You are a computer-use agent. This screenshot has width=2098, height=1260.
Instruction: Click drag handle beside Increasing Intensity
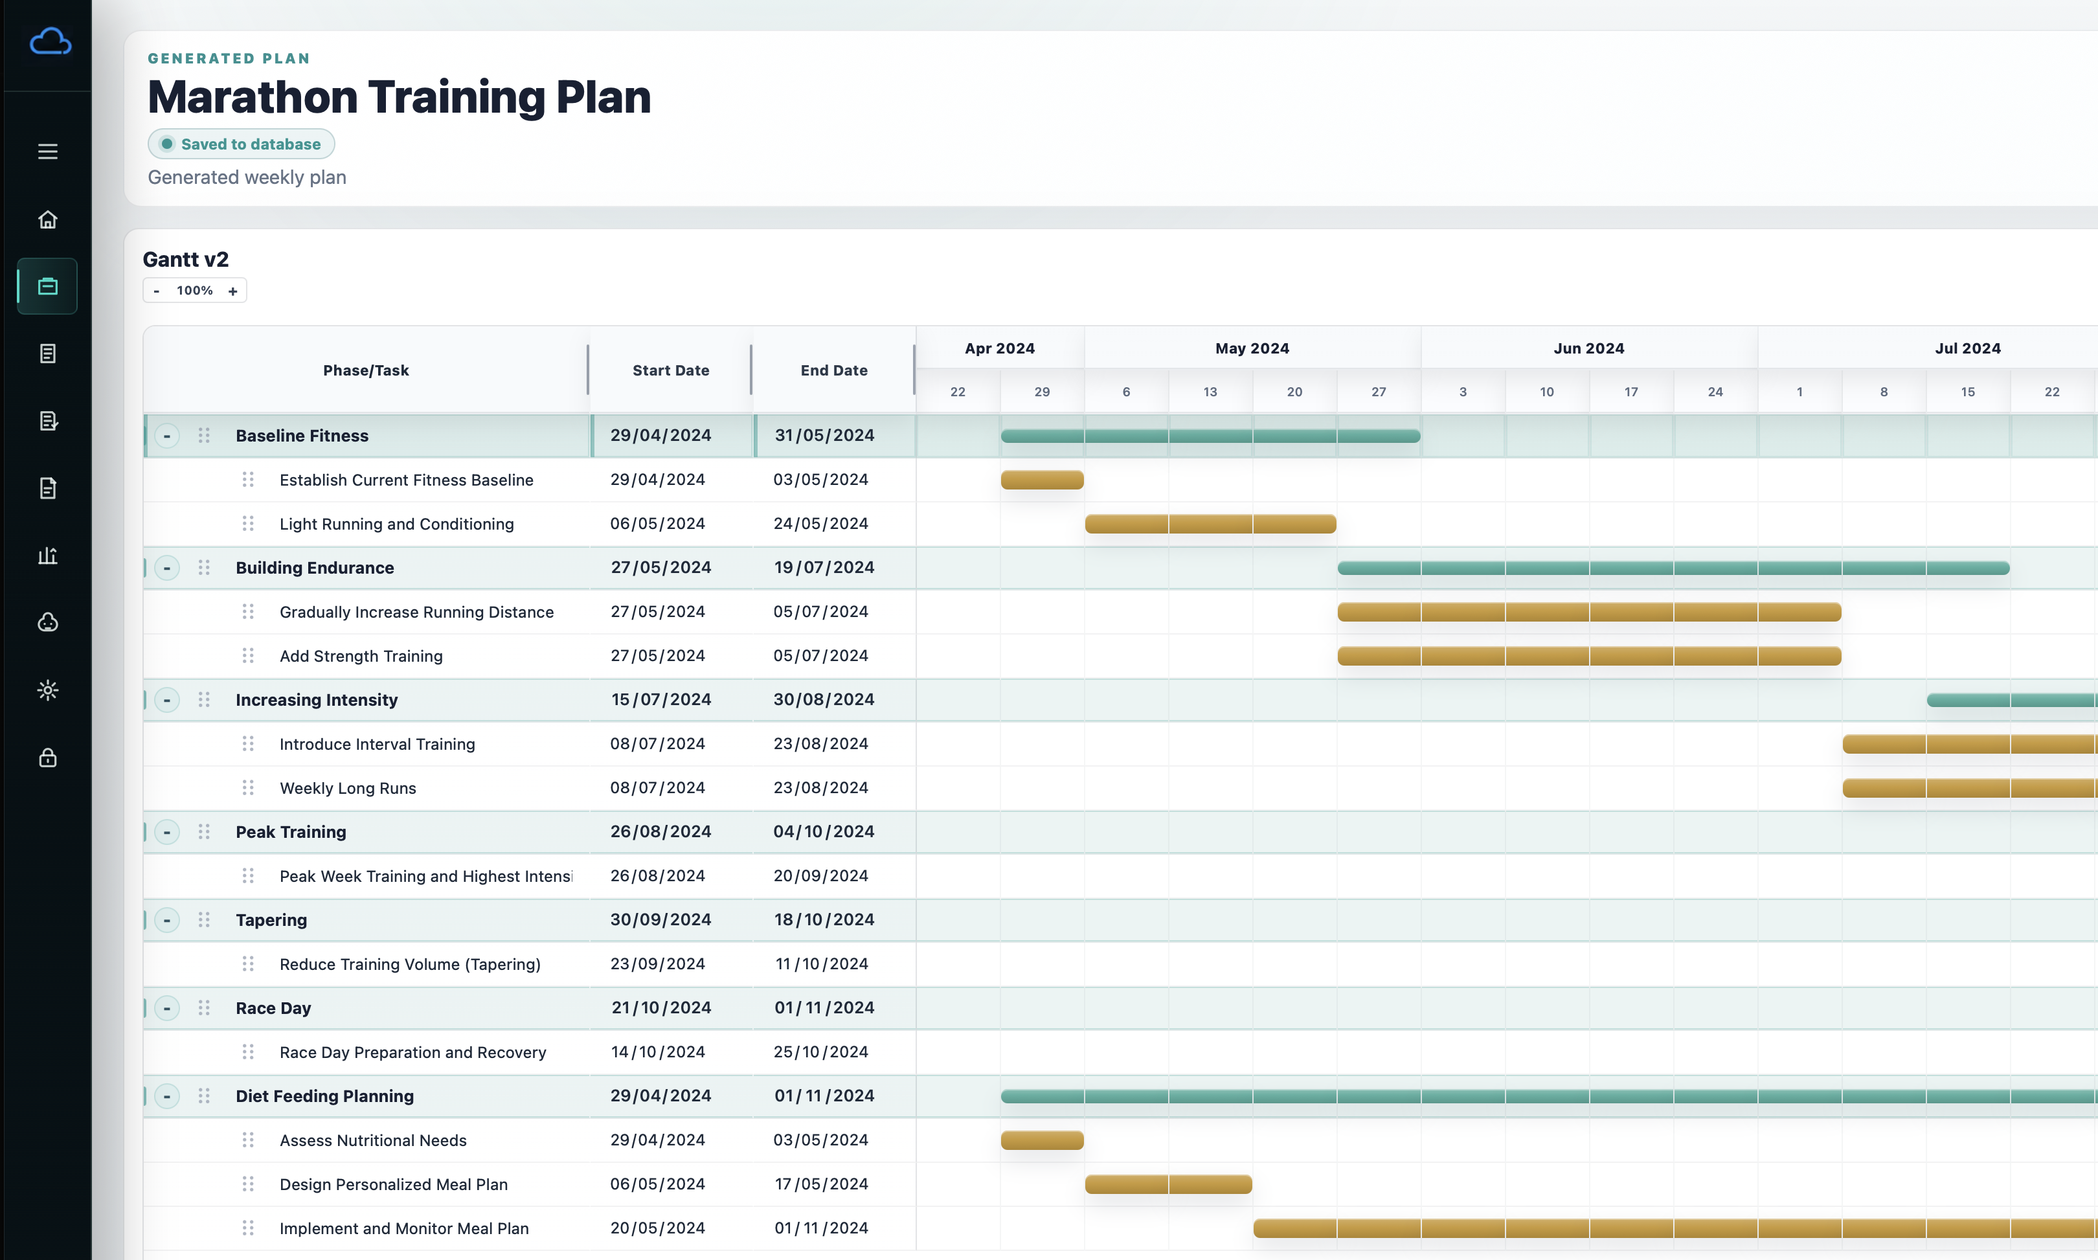pos(204,700)
